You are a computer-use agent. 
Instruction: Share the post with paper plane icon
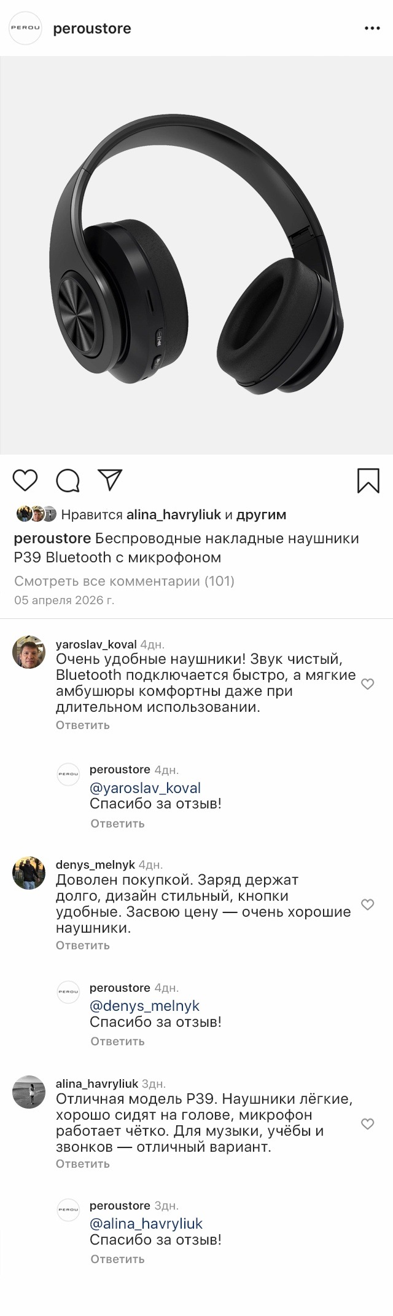(x=111, y=480)
